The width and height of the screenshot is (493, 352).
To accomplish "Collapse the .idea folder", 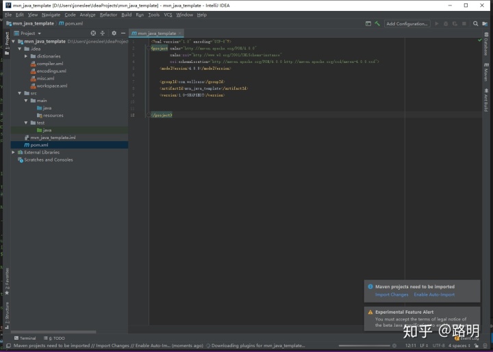I will [20, 49].
